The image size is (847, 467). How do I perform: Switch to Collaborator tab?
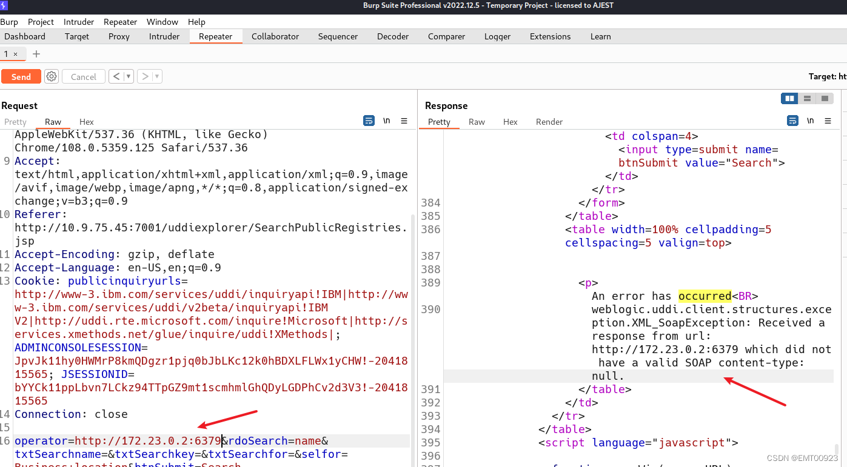275,36
